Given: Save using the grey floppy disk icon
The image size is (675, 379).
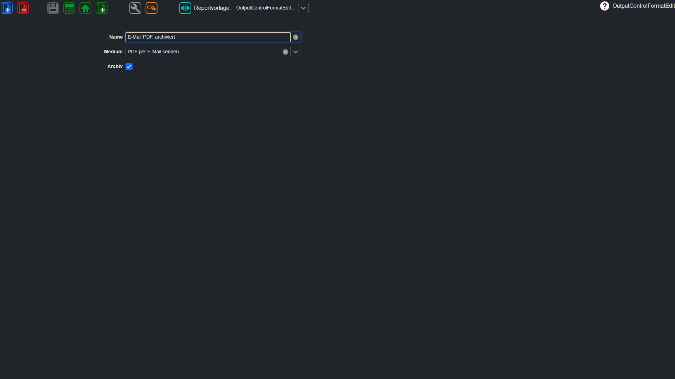Looking at the screenshot, I should tap(53, 8).
